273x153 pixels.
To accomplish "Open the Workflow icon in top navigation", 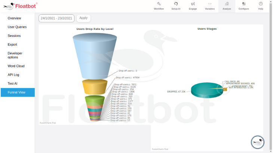I will point(159,4).
